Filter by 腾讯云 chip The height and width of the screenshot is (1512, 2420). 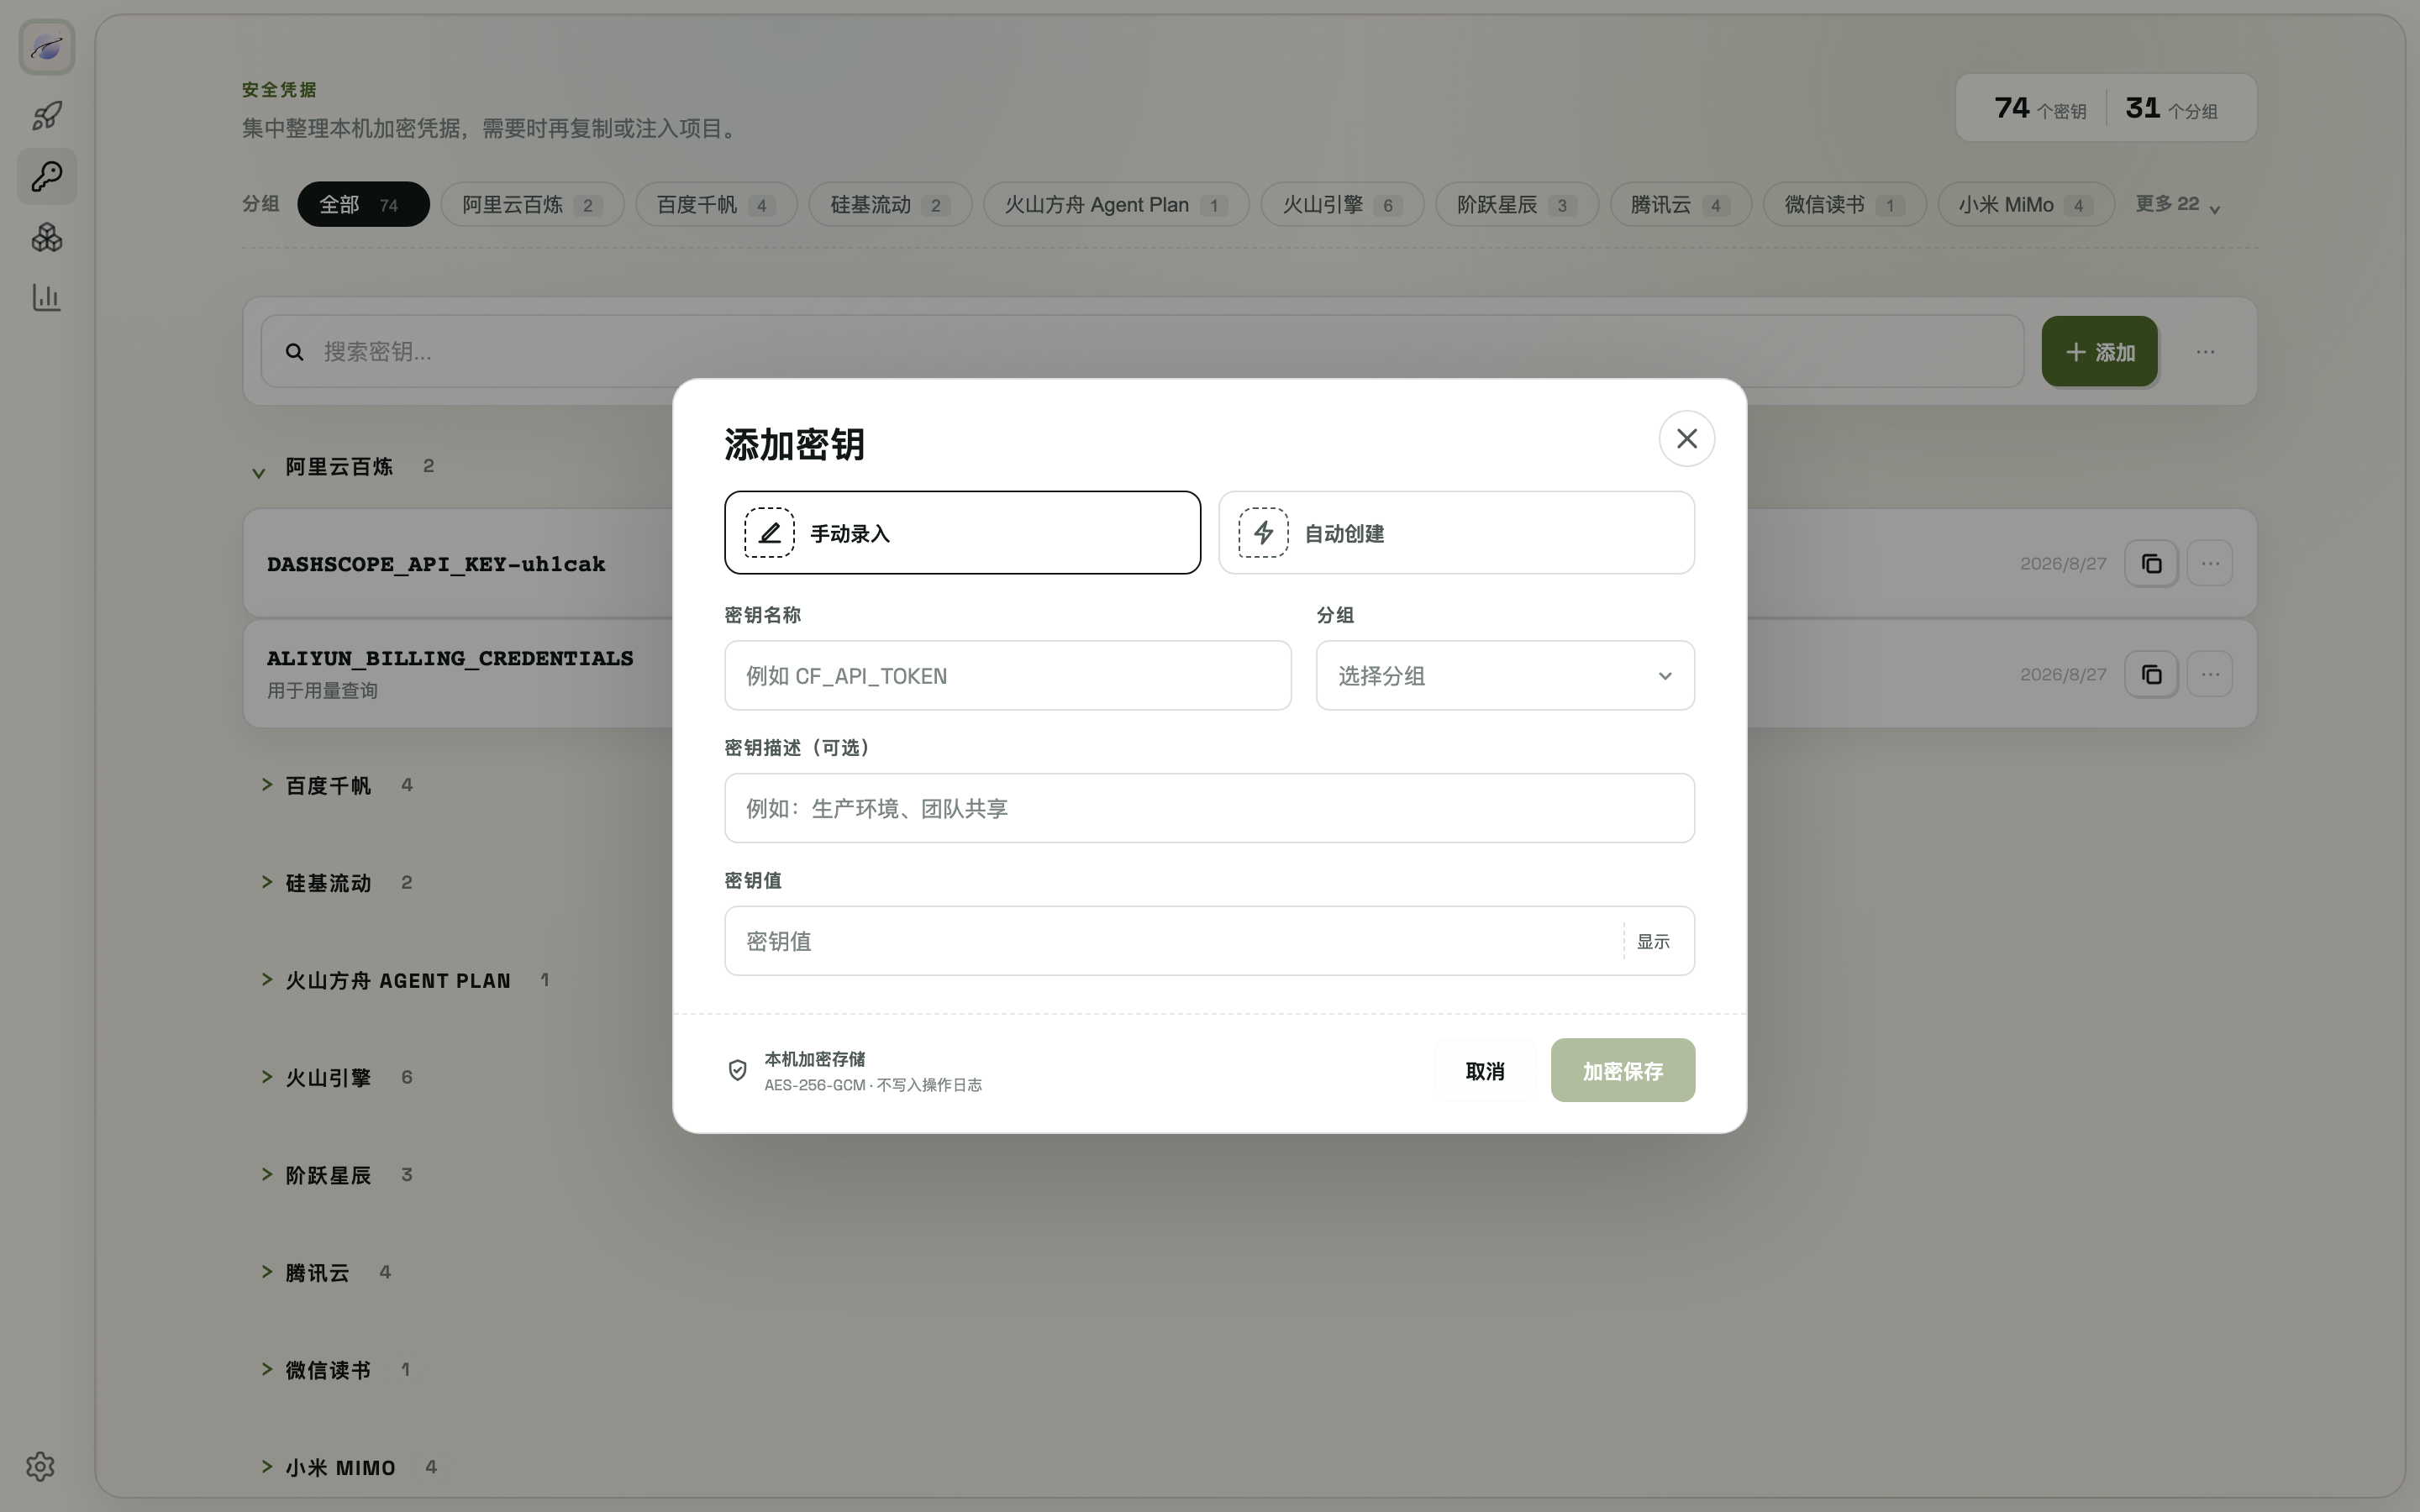tap(1680, 204)
